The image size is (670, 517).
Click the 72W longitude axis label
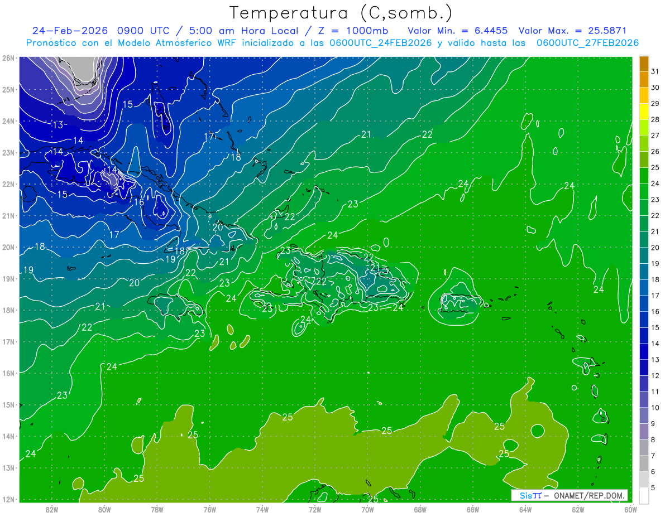(315, 509)
